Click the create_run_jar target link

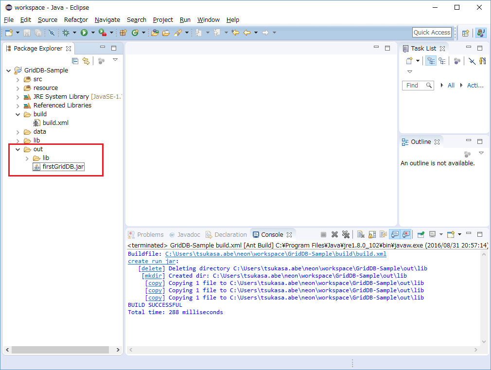point(152,261)
